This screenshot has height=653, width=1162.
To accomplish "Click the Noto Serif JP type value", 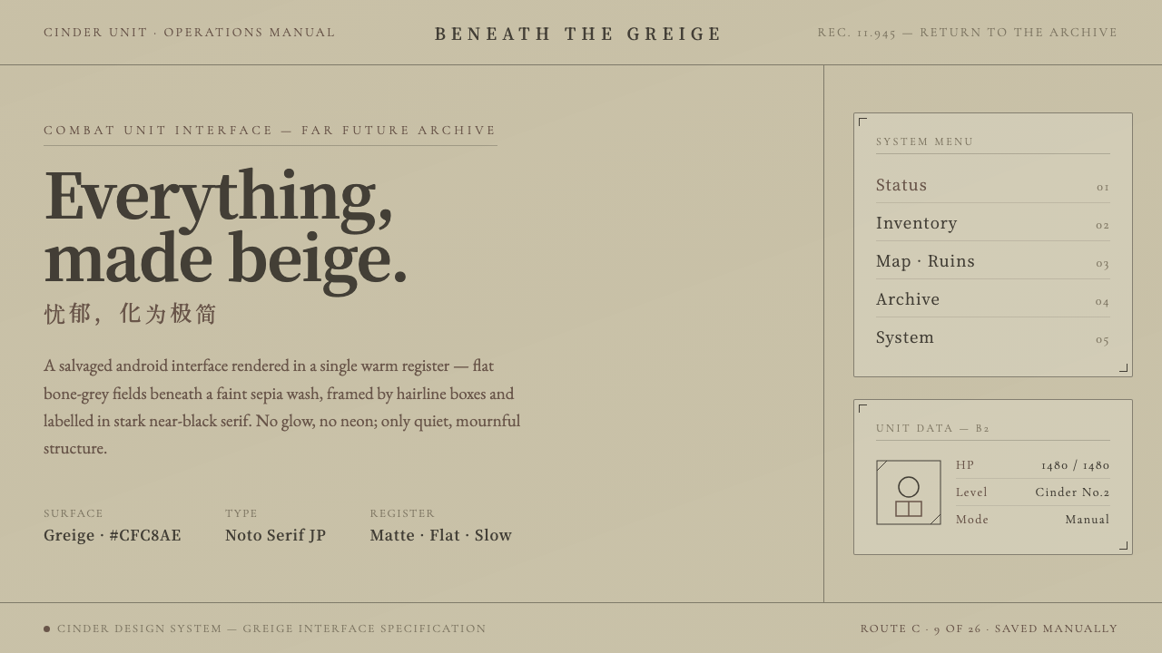I will (x=275, y=535).
